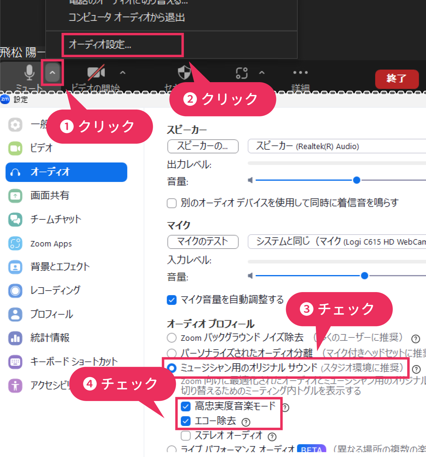426x457 pixels.
Task: Toggle マイク音量を自動調整する checkbox
Action: [172, 300]
